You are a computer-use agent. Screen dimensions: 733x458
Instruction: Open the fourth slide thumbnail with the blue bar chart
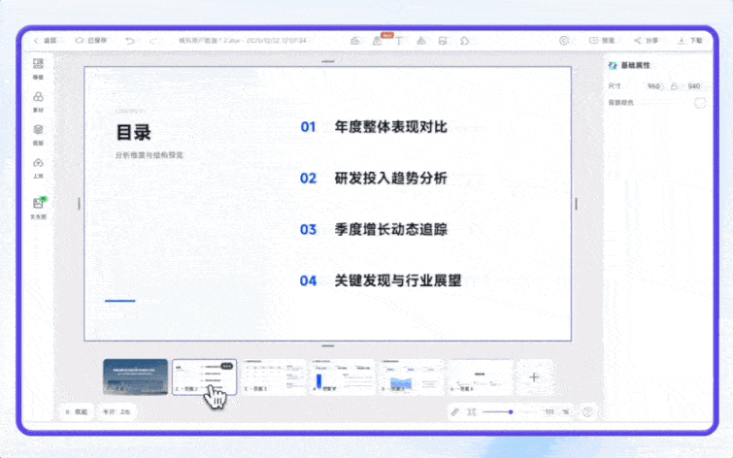coord(343,376)
